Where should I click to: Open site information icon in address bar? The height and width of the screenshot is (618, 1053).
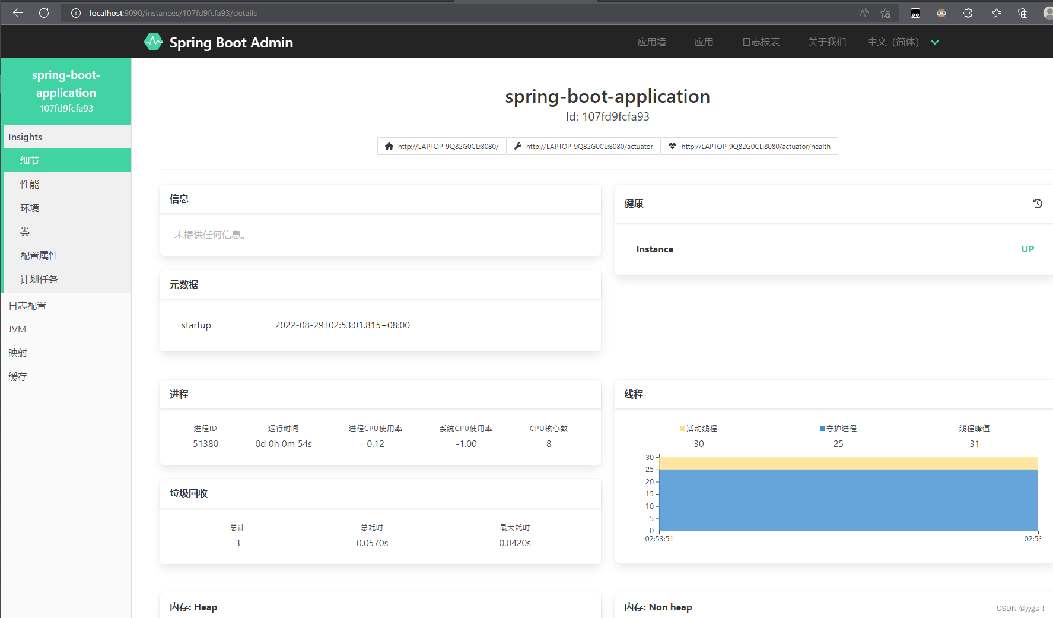tap(76, 13)
